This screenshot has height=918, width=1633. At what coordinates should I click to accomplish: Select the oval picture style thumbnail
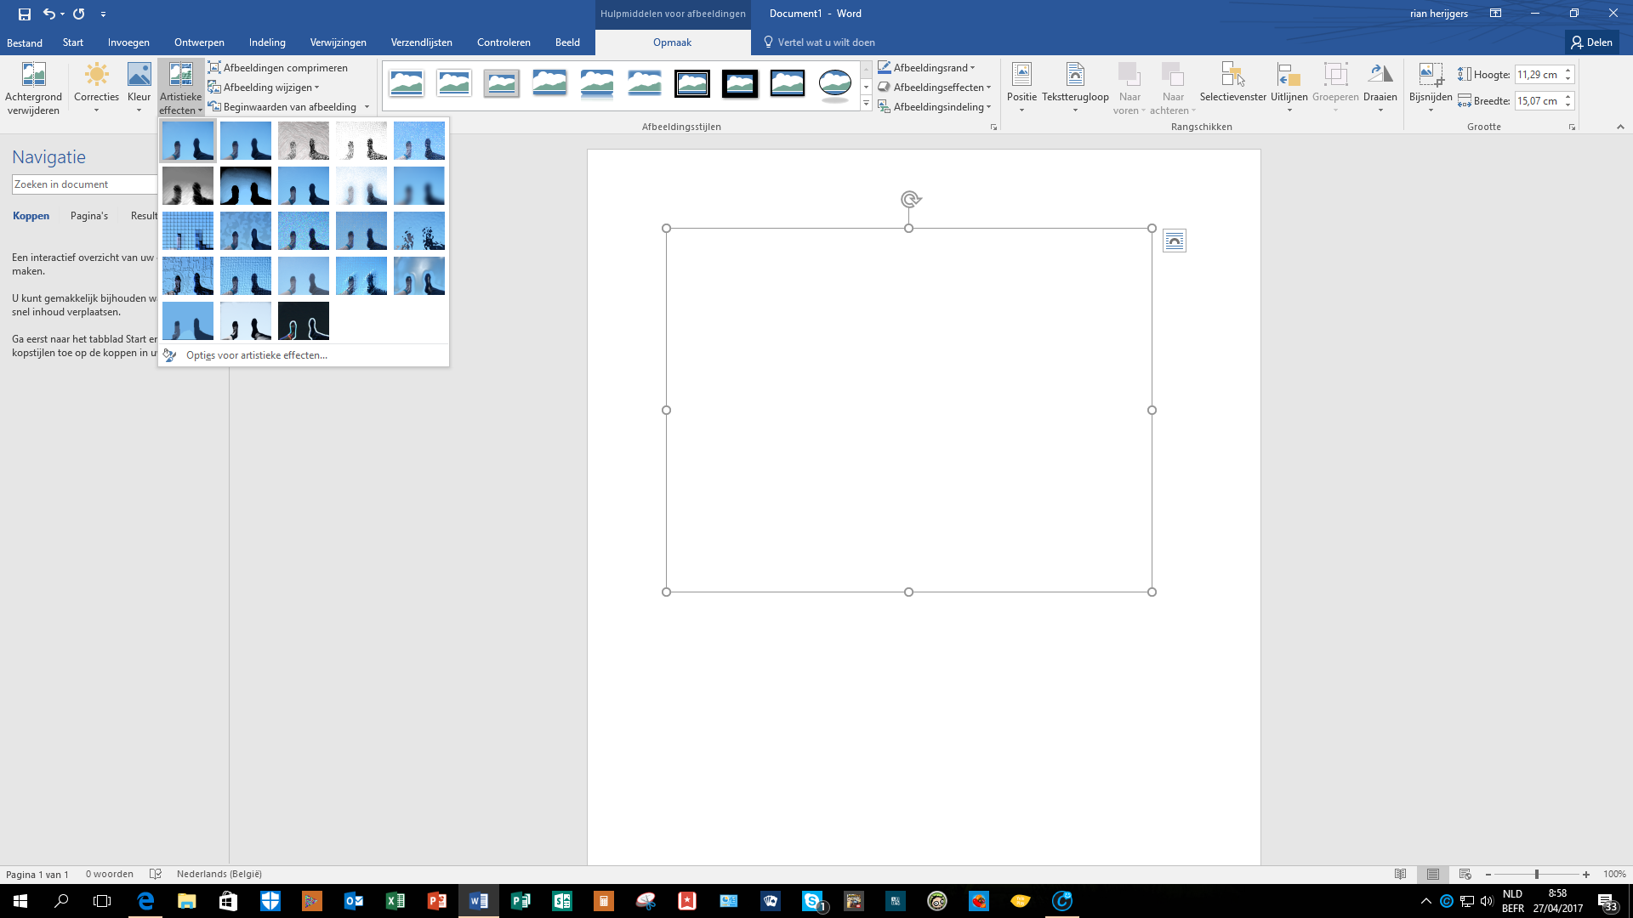[834, 84]
